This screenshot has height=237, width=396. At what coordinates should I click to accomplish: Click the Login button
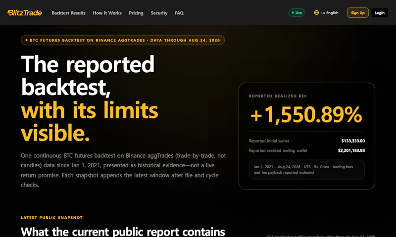tap(380, 13)
